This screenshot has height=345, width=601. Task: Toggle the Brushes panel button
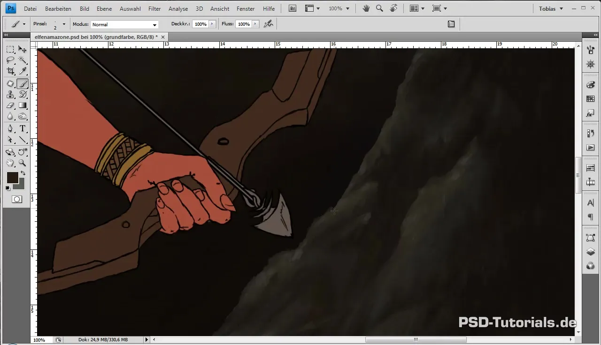[x=451, y=24]
